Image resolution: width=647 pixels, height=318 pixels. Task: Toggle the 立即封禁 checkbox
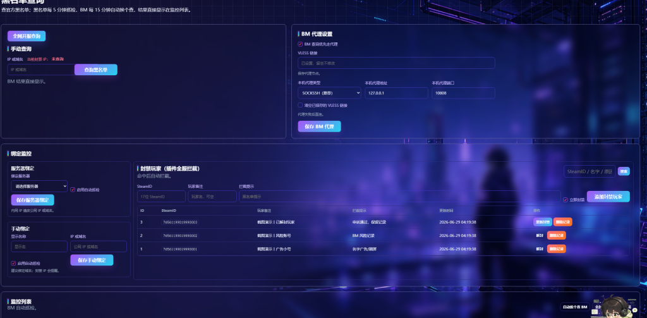click(565, 200)
